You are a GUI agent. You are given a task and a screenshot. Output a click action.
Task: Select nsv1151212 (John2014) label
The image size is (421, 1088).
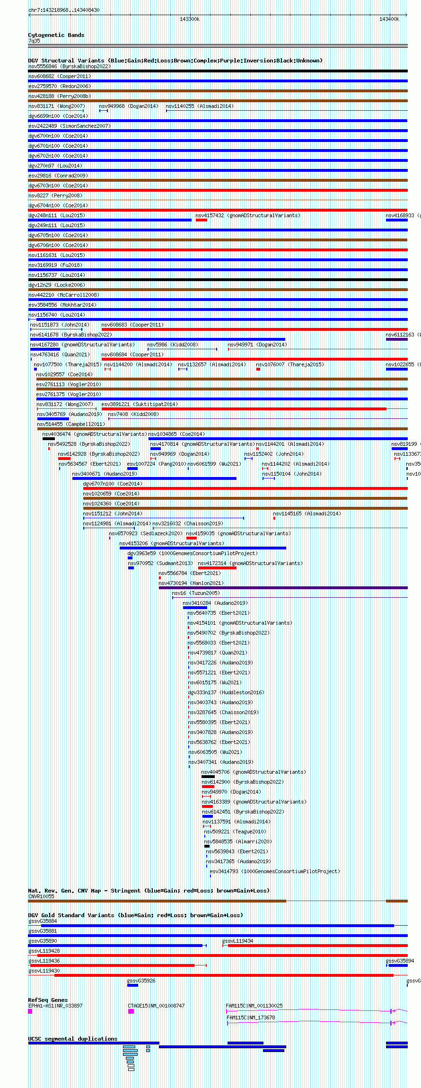pyautogui.click(x=113, y=513)
